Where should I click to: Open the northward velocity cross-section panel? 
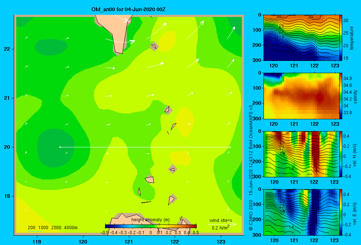pyautogui.click(x=301, y=154)
